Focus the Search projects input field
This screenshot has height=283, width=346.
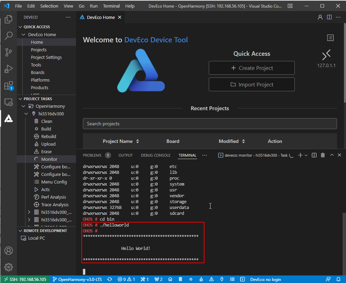click(x=210, y=124)
